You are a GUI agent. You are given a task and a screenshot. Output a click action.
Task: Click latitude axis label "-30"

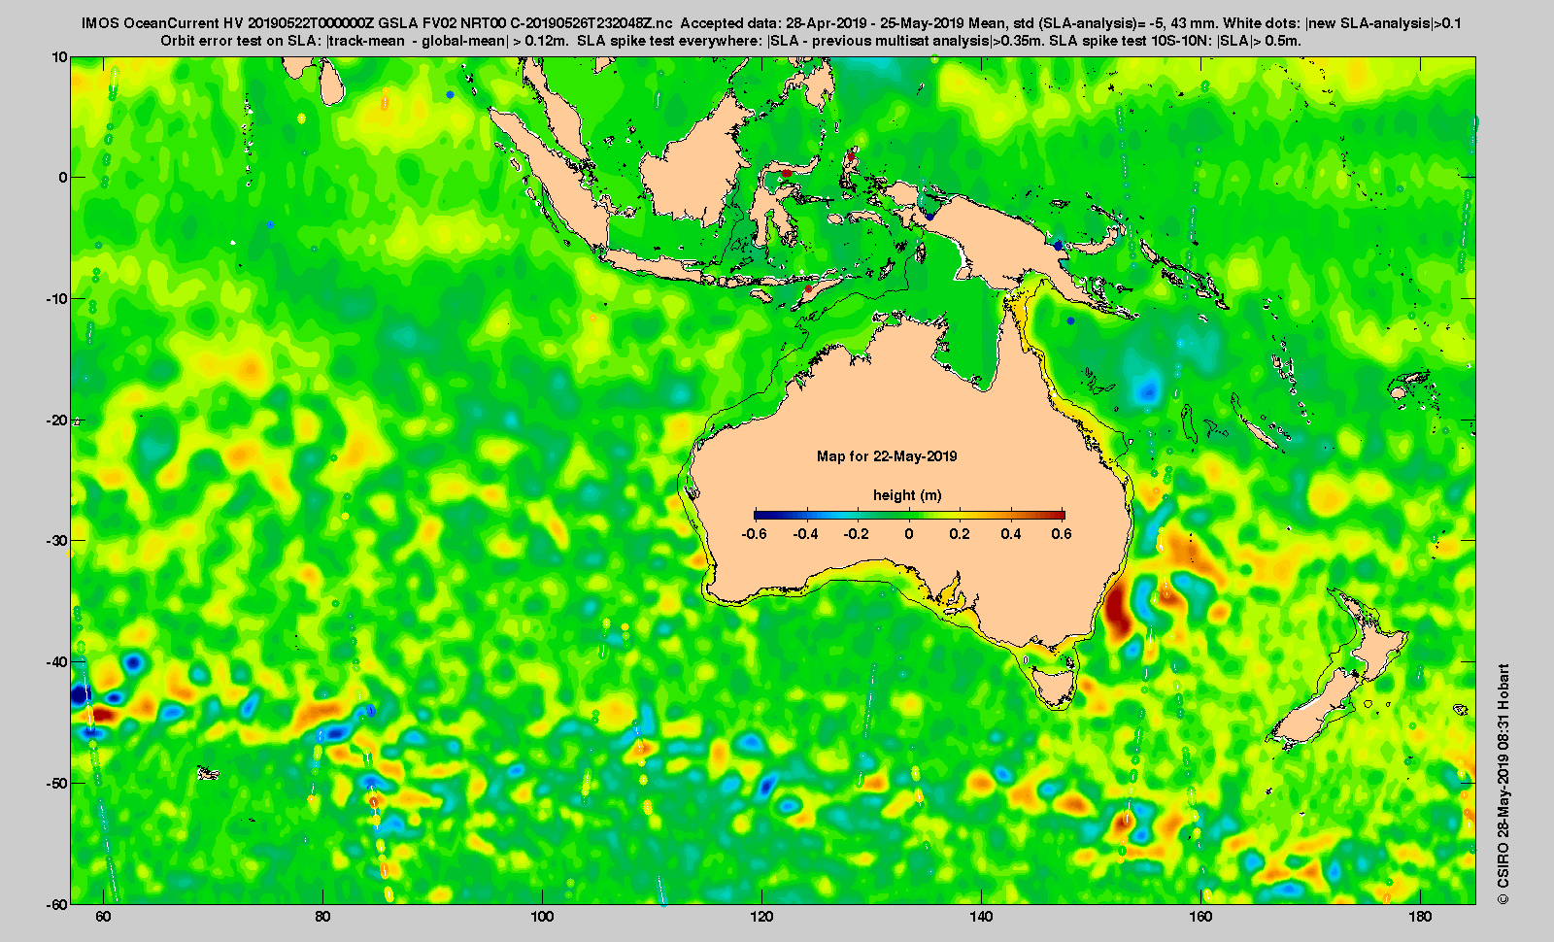click(x=57, y=541)
